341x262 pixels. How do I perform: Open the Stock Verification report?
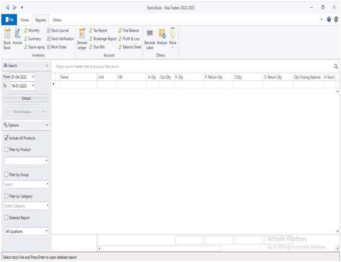(60, 39)
